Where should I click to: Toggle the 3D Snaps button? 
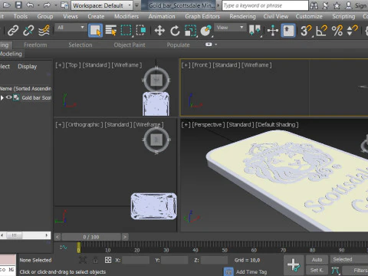pyautogui.click(x=306, y=31)
